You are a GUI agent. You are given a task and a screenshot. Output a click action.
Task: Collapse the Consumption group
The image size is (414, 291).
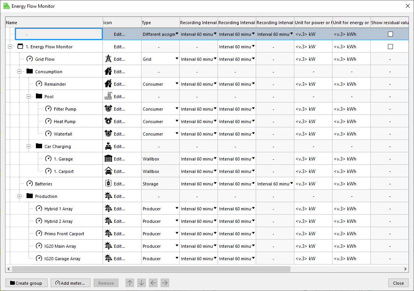[x=19, y=72]
